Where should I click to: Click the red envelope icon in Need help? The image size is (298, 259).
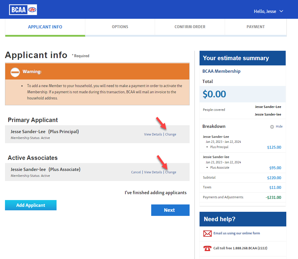207,233
